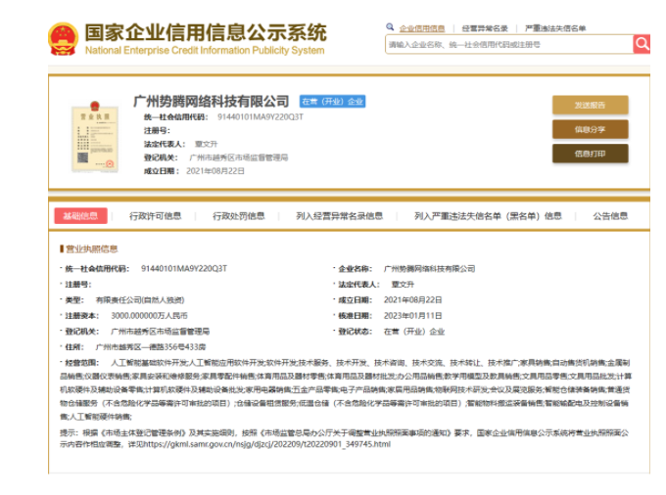This screenshot has height=495, width=666.
Task: Switch to the 公告信息 tab
Action: coord(610,216)
